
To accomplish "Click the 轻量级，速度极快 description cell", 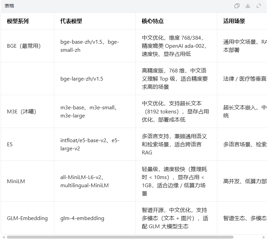I will click(x=177, y=181).
